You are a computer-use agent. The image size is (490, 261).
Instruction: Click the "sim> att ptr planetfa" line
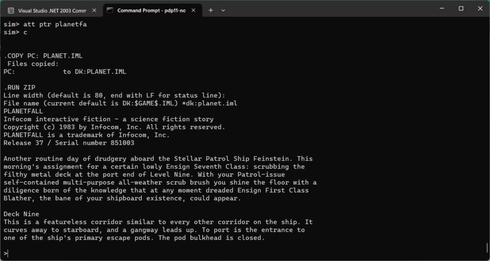pos(45,24)
